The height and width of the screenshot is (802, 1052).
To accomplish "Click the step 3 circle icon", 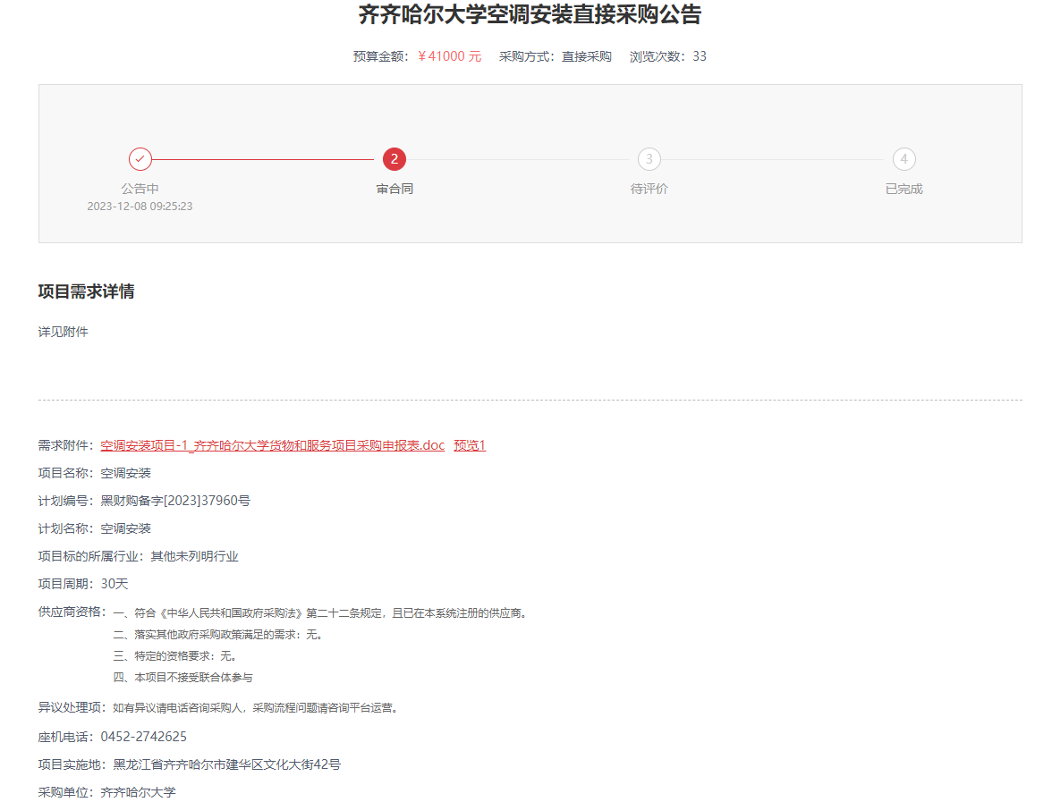I will coord(649,159).
